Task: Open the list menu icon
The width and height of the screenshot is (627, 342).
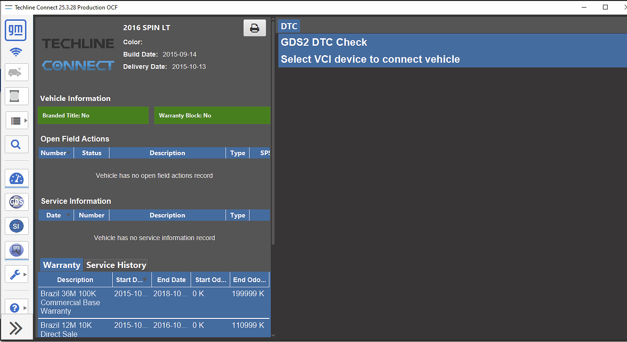Action: 16,121
